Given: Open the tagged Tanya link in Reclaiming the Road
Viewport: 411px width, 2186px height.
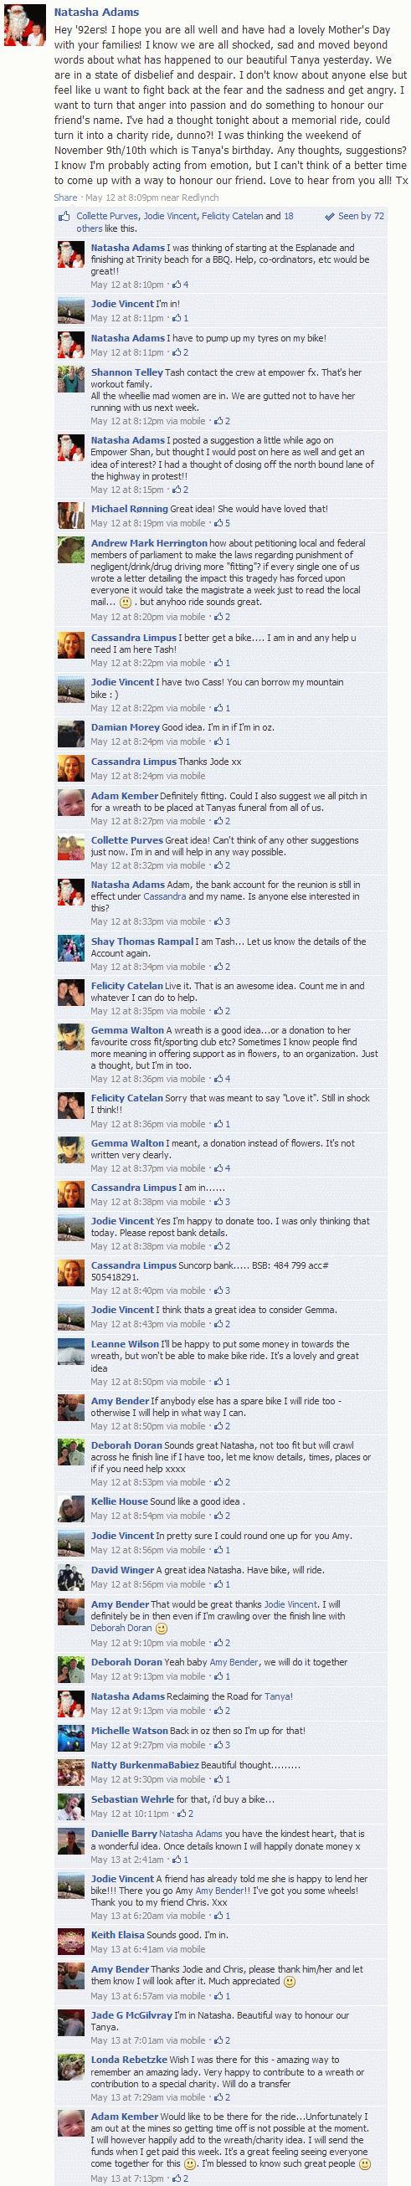Looking at the screenshot, I should [278, 1697].
